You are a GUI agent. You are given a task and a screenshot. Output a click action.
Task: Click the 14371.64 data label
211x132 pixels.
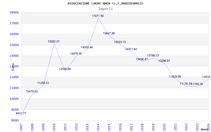pos(131,49)
